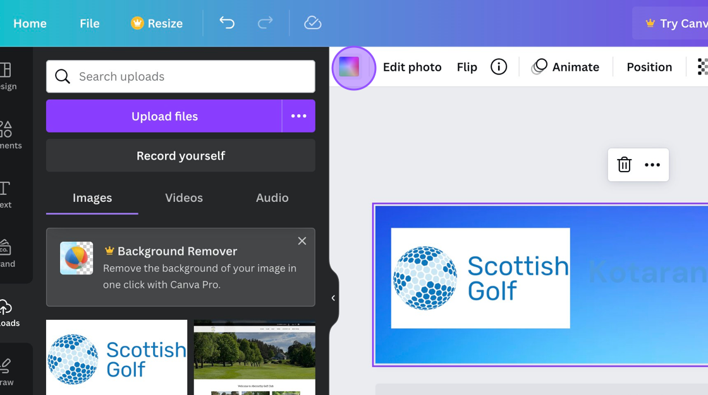The height and width of the screenshot is (395, 708).
Task: Open the transparency checkerboard icon
Action: (x=702, y=67)
